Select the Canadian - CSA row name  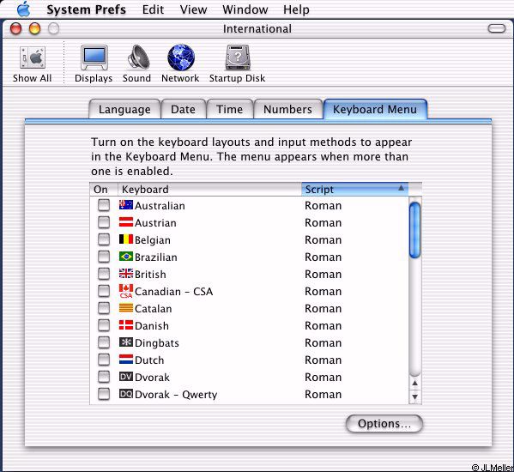[x=173, y=292]
